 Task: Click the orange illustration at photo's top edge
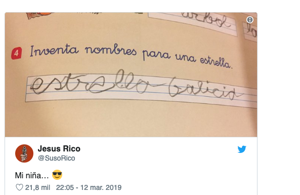[x=39, y=15]
